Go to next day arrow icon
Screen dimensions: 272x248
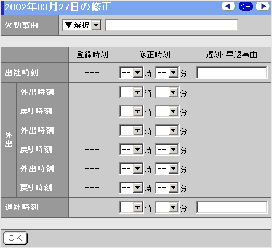click(263, 6)
